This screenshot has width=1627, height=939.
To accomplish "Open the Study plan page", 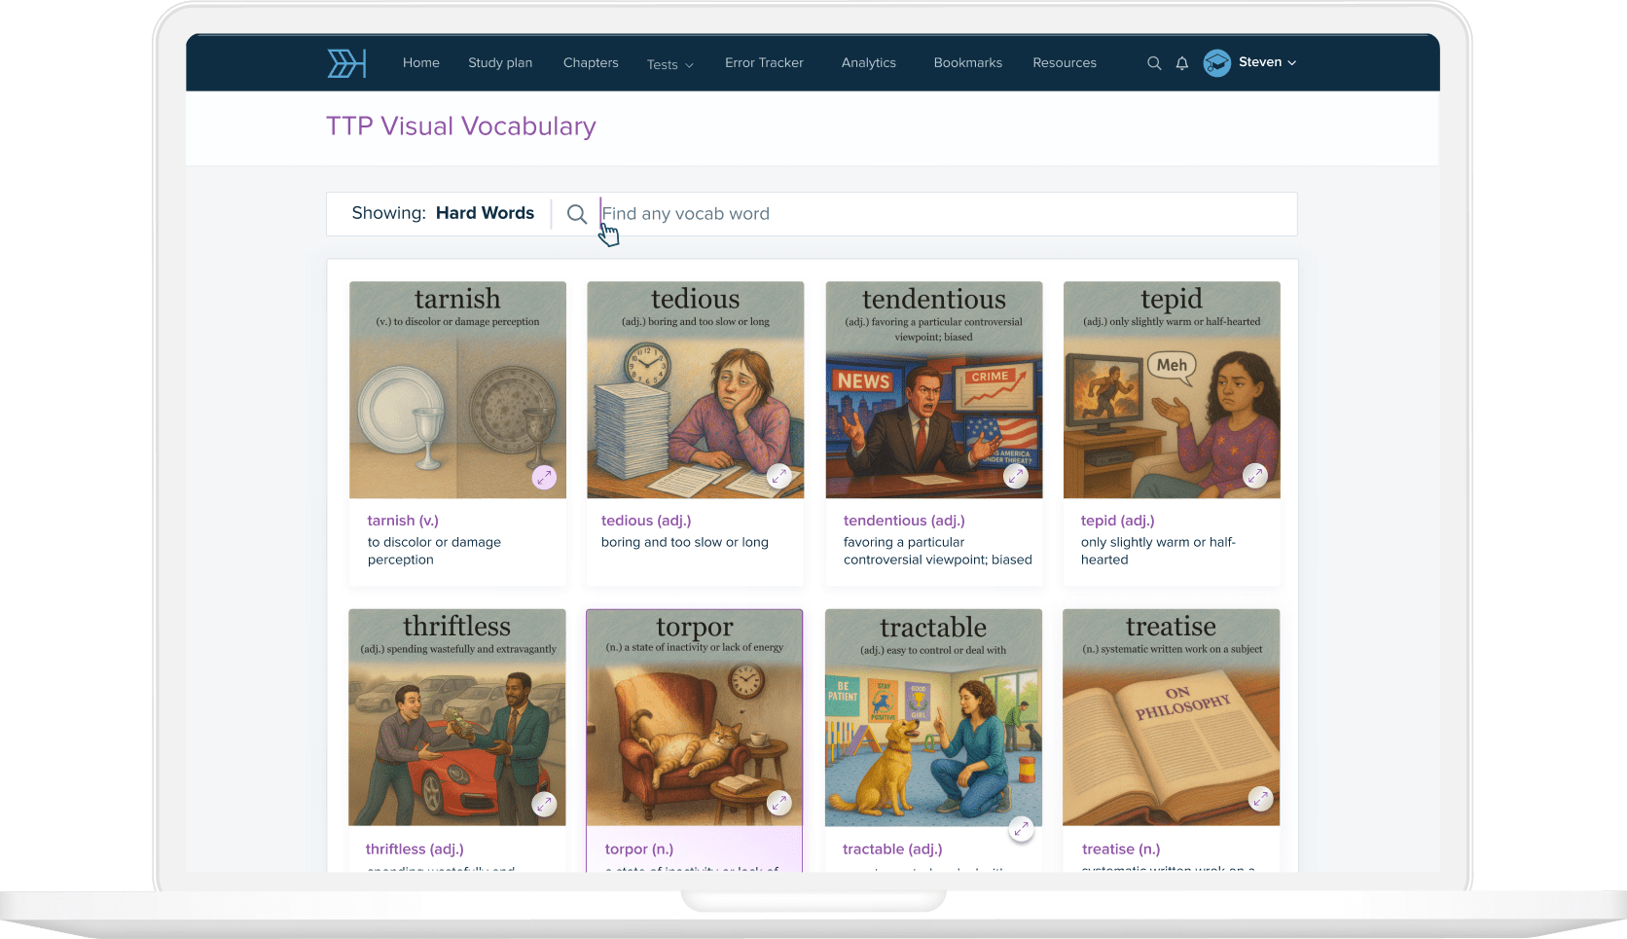I will click(x=500, y=63).
